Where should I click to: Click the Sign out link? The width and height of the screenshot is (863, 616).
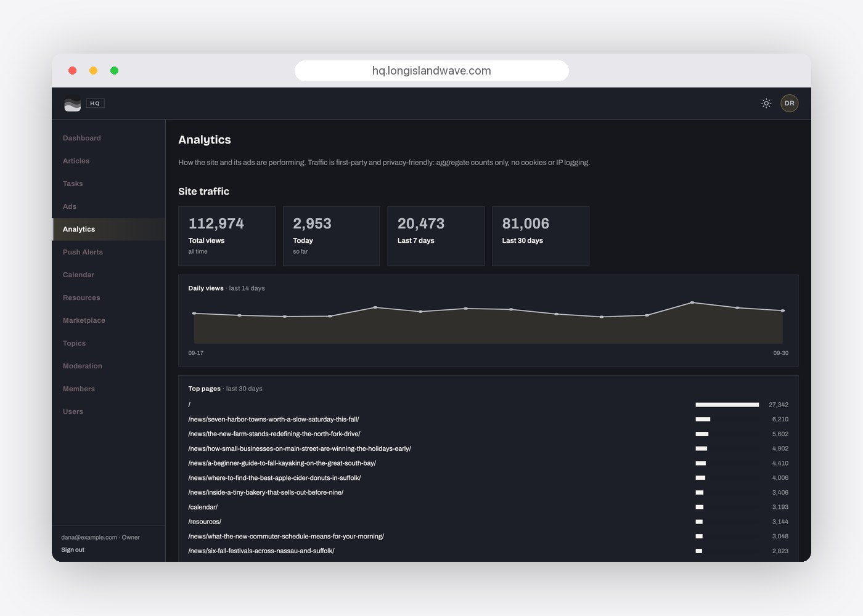[x=73, y=549]
